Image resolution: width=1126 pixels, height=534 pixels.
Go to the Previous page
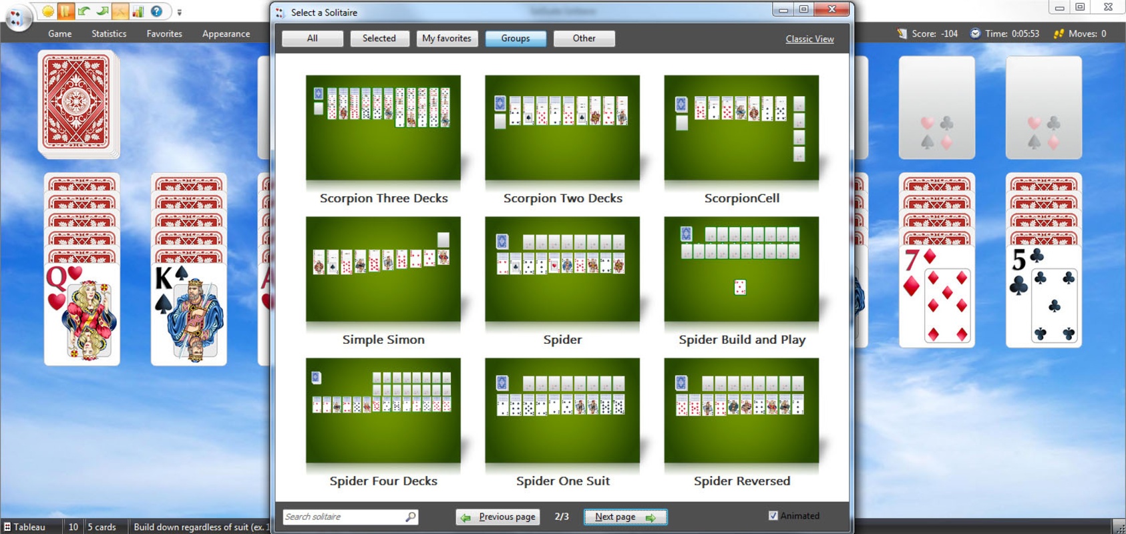click(498, 517)
